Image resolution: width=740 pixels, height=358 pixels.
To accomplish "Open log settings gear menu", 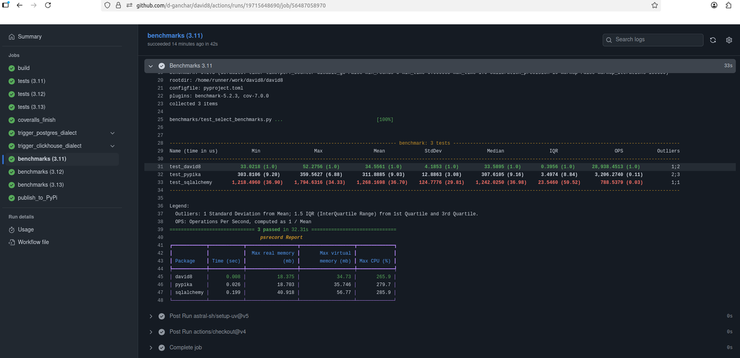I will point(729,40).
